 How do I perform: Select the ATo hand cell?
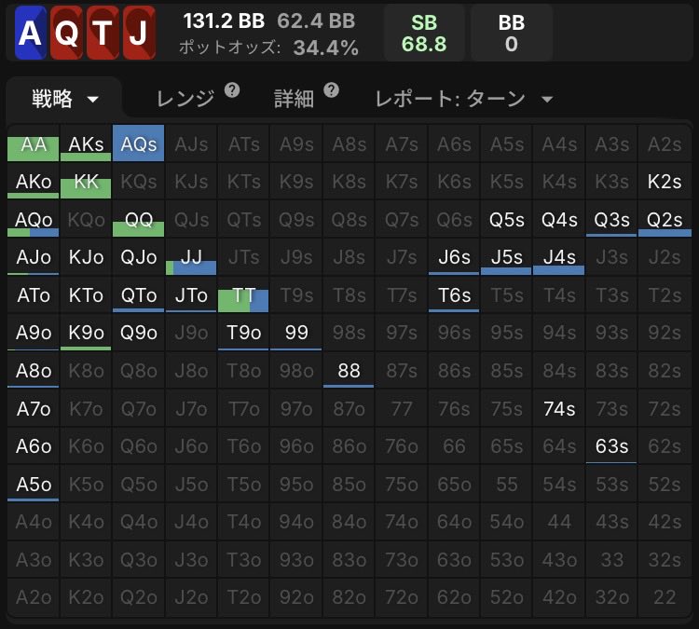33,294
